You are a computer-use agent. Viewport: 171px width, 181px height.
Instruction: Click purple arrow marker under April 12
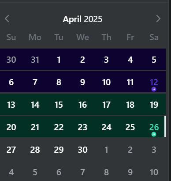point(154,89)
